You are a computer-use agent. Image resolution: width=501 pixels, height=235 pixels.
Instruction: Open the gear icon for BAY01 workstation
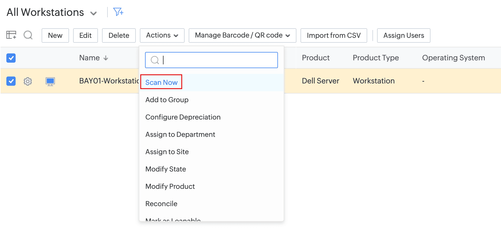click(x=28, y=81)
